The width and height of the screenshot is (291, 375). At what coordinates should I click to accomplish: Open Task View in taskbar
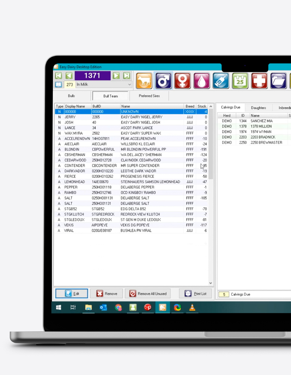tap(73, 307)
